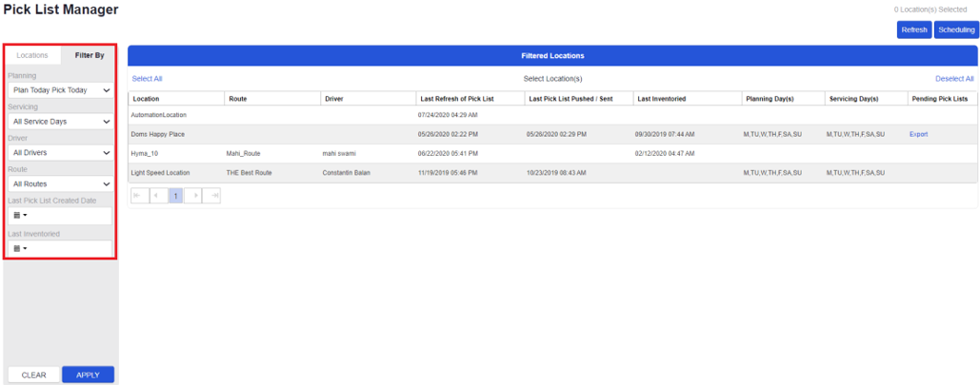Open the Last Inventoried calendar icon
This screenshot has width=980, height=385.
click(x=18, y=248)
